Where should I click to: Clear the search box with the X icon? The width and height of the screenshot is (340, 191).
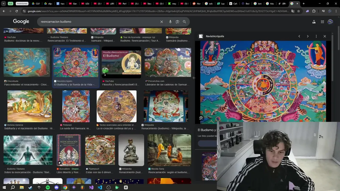click(161, 22)
